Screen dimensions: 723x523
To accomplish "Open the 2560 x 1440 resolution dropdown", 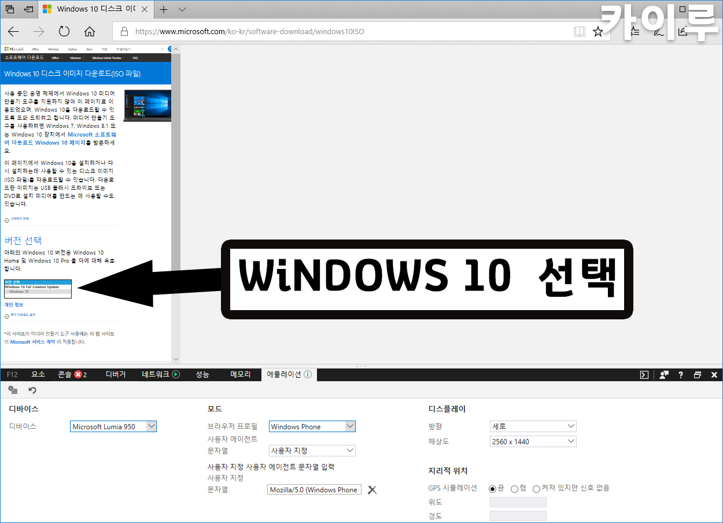I will pyautogui.click(x=533, y=441).
